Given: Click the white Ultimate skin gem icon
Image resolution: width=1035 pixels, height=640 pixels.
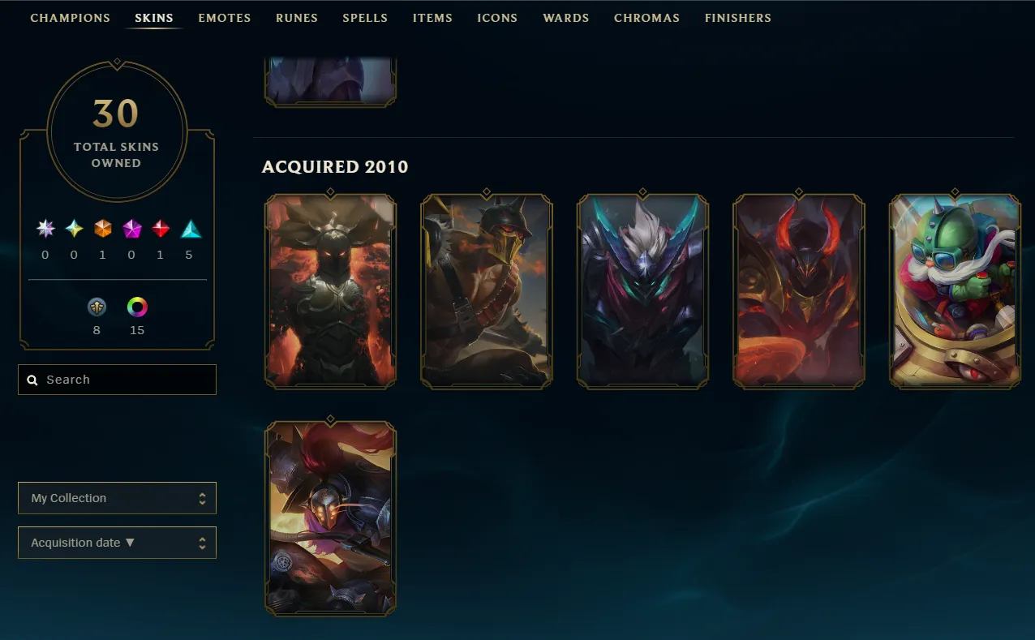Looking at the screenshot, I should click(x=45, y=229).
